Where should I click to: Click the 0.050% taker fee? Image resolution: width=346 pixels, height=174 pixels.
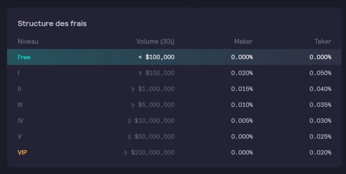pyautogui.click(x=320, y=73)
